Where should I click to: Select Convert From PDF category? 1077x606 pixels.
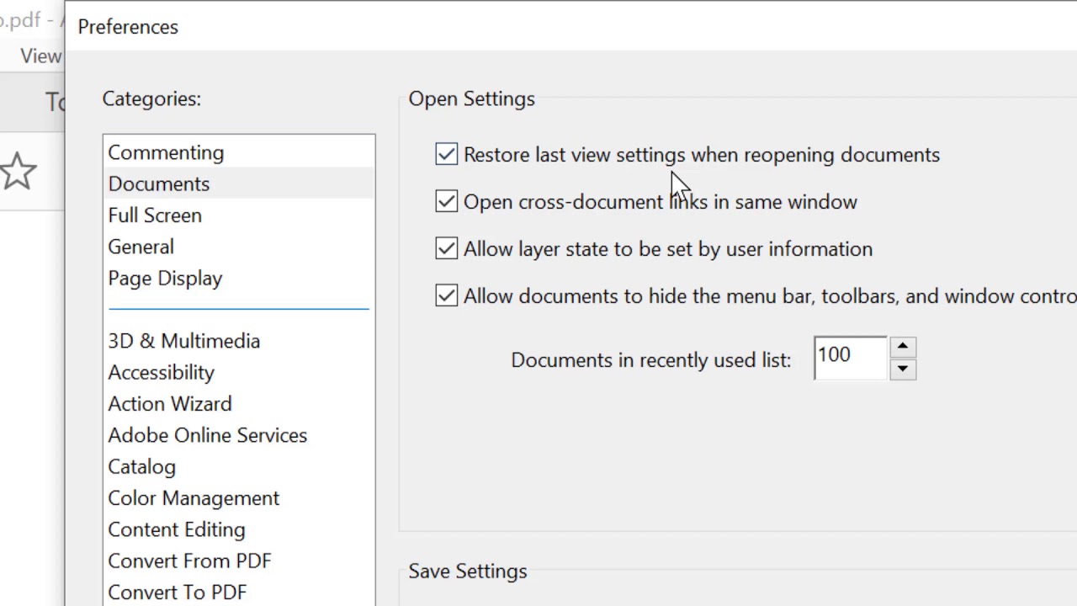tap(189, 561)
